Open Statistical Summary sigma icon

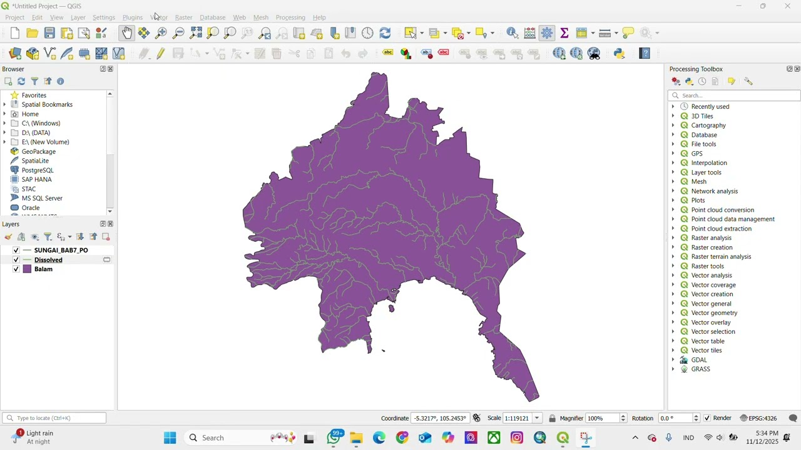564,33
